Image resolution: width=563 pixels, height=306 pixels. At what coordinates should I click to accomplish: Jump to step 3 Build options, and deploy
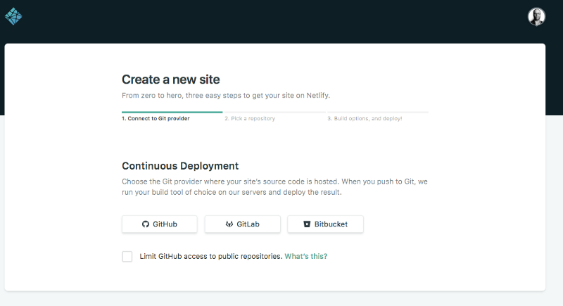coord(365,118)
